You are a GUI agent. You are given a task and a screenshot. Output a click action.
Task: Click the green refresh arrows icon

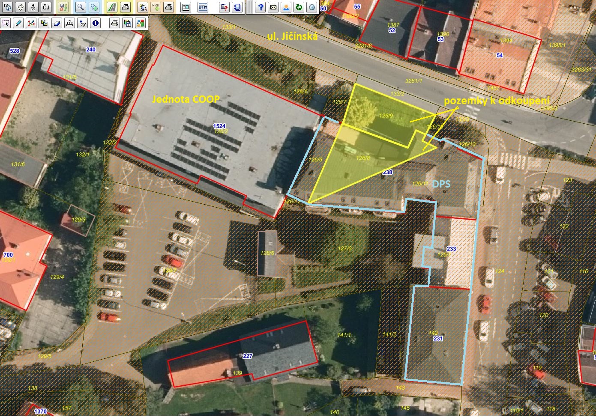click(x=299, y=7)
